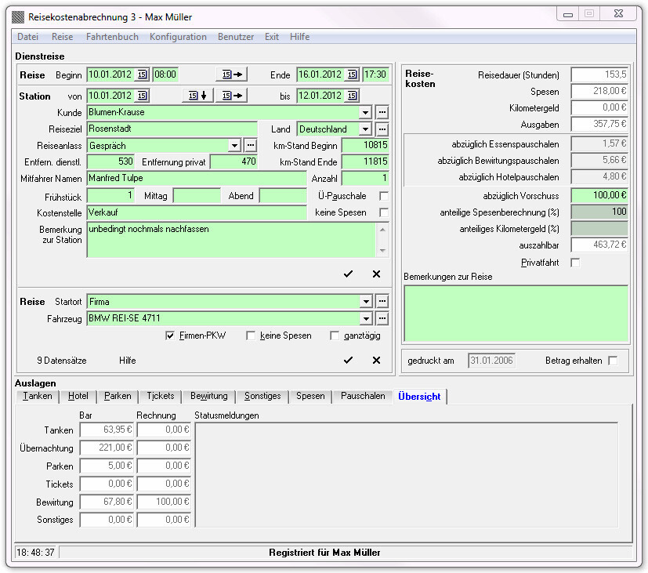Open Fahrzeug lookup with ellipsis button

click(382, 318)
